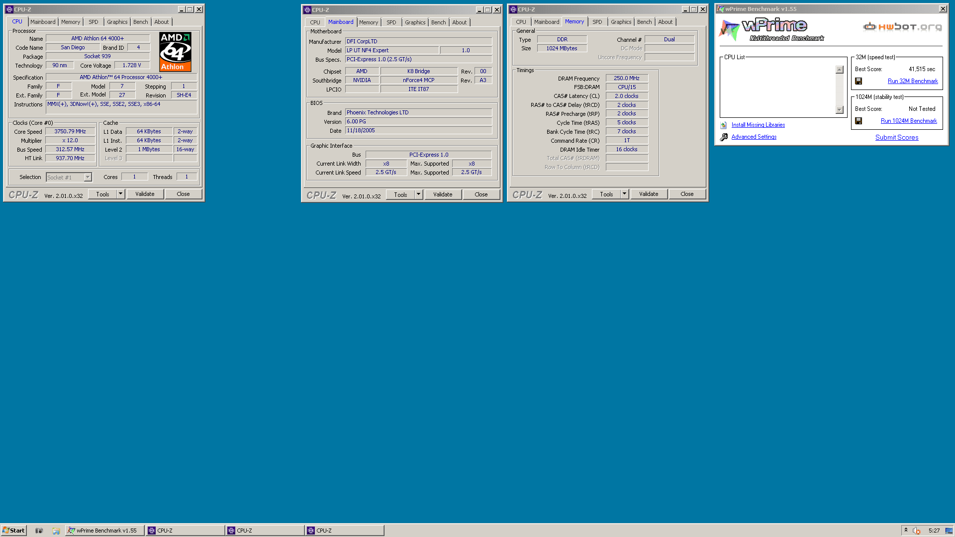
Task: Open the About tab in the Memory CPU-Z window
Action: click(665, 22)
